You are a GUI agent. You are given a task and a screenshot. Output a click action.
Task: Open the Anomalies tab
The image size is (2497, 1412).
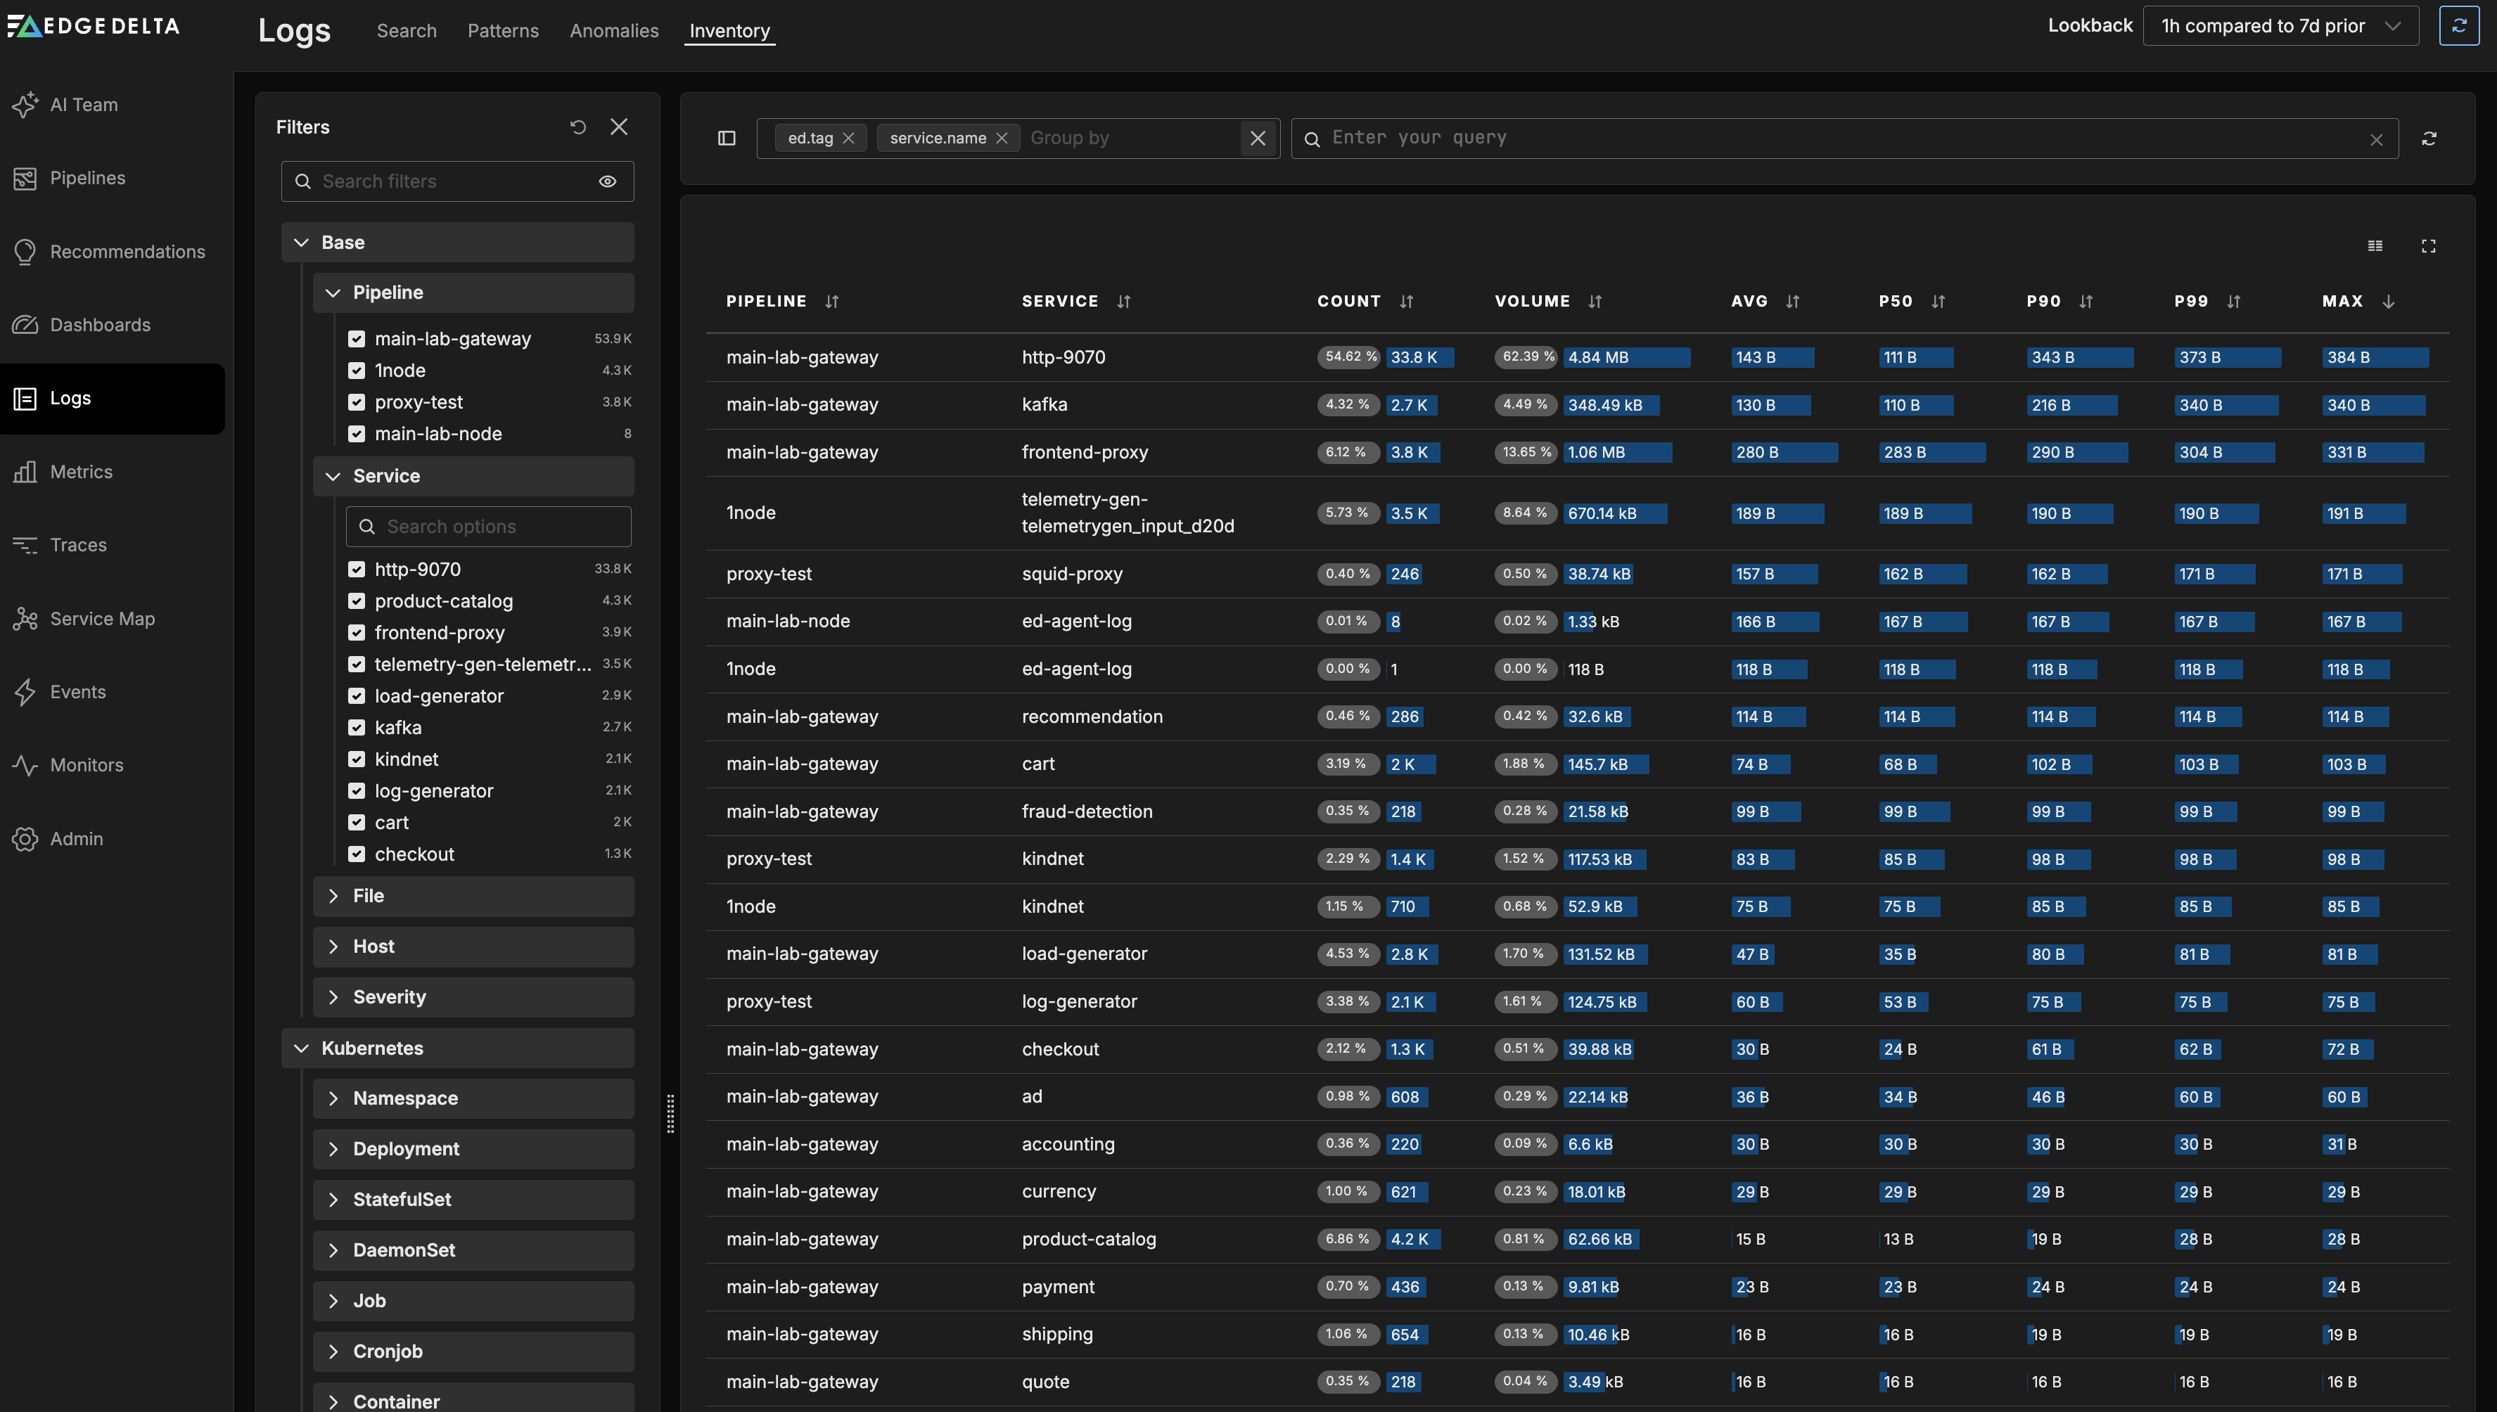pos(613,30)
